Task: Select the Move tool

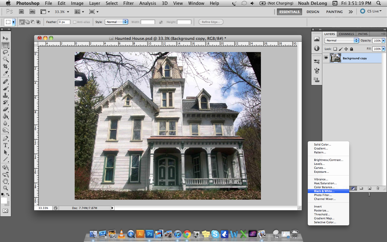Action: click(x=5, y=38)
